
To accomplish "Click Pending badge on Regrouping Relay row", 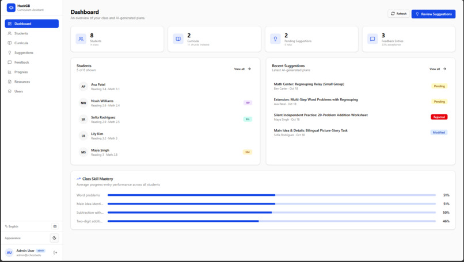I will [439, 86].
